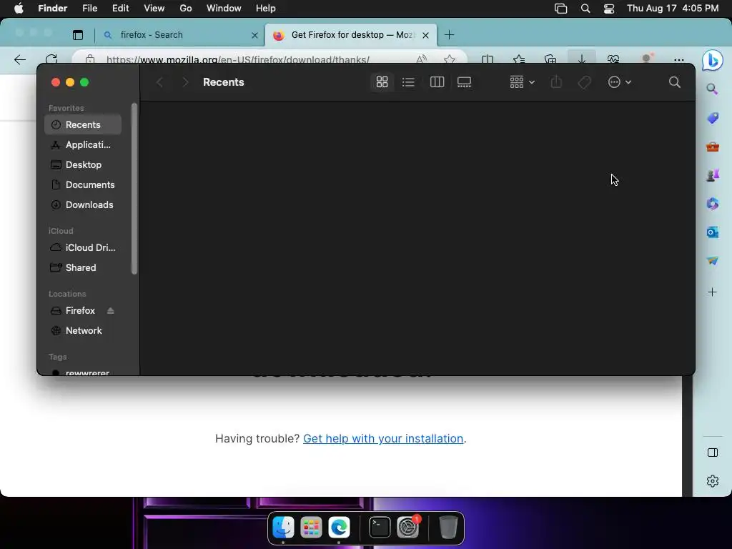This screenshot has height=549, width=732.
Task: Reload the page in Edge
Action: click(51, 59)
